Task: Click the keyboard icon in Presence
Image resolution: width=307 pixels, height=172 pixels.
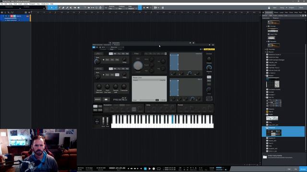Action: tap(106, 99)
